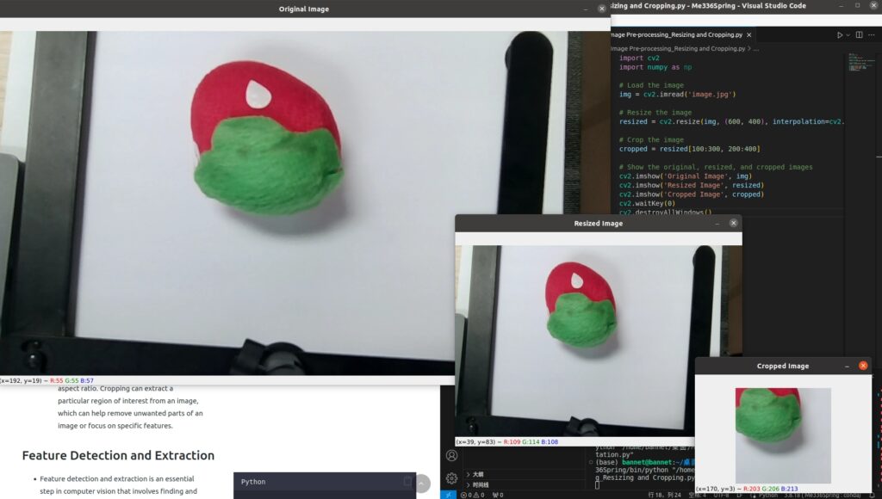Click the '# Crop the image' comment
882x499 pixels.
(x=651, y=140)
